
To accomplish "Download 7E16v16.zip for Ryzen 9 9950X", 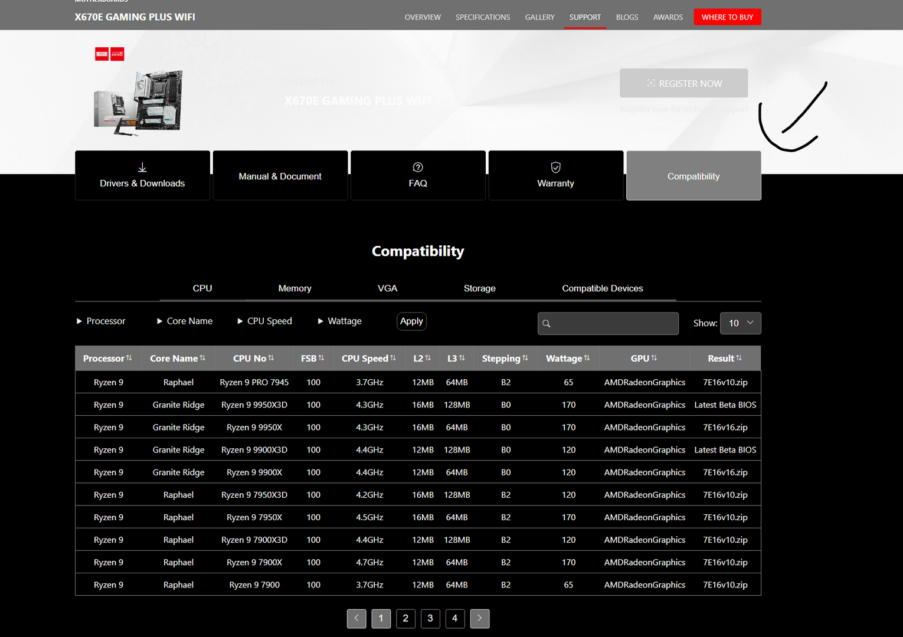I will pos(725,427).
